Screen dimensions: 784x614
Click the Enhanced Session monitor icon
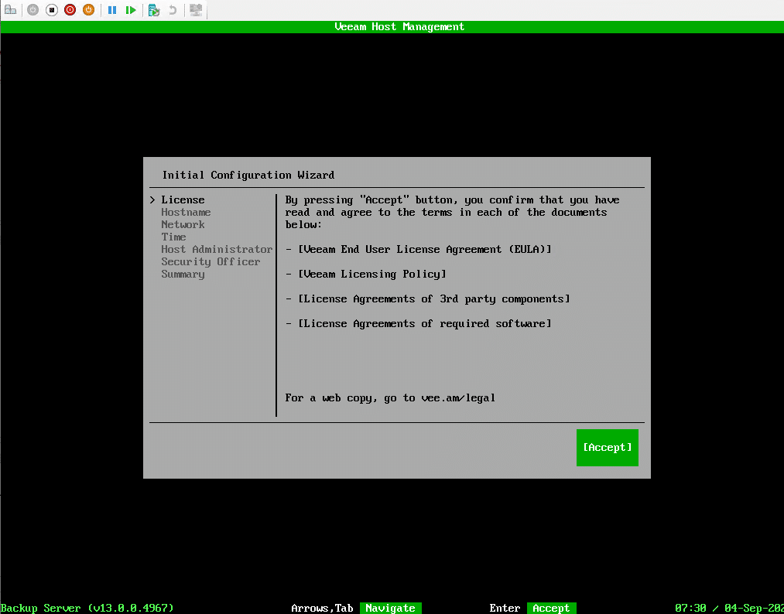(x=196, y=10)
